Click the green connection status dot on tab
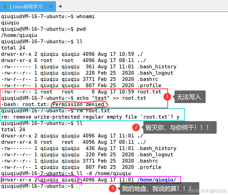Image resolution: width=228 pixels, height=195 pixels. tap(5, 7)
